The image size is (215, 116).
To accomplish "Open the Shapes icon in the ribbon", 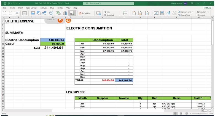I will click(39, 13).
